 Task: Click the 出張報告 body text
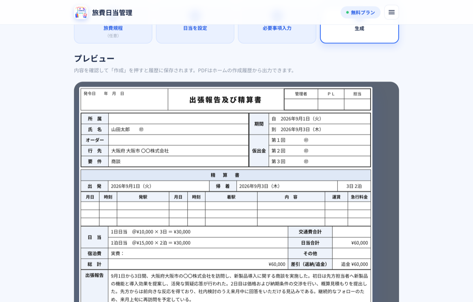click(x=239, y=287)
